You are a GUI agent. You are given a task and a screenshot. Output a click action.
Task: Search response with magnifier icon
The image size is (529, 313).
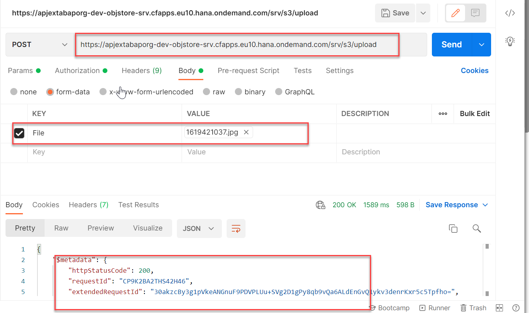click(476, 229)
